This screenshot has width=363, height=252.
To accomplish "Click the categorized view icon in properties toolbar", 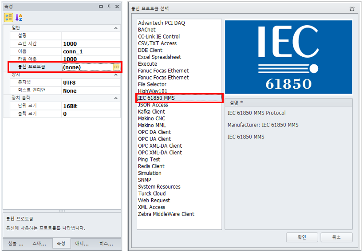I will [x=8, y=17].
